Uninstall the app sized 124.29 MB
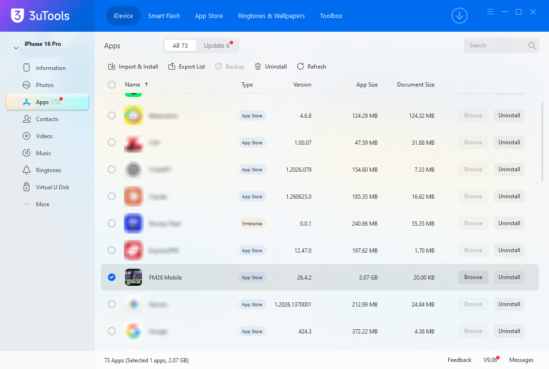Image resolution: width=549 pixels, height=369 pixels. [x=509, y=115]
